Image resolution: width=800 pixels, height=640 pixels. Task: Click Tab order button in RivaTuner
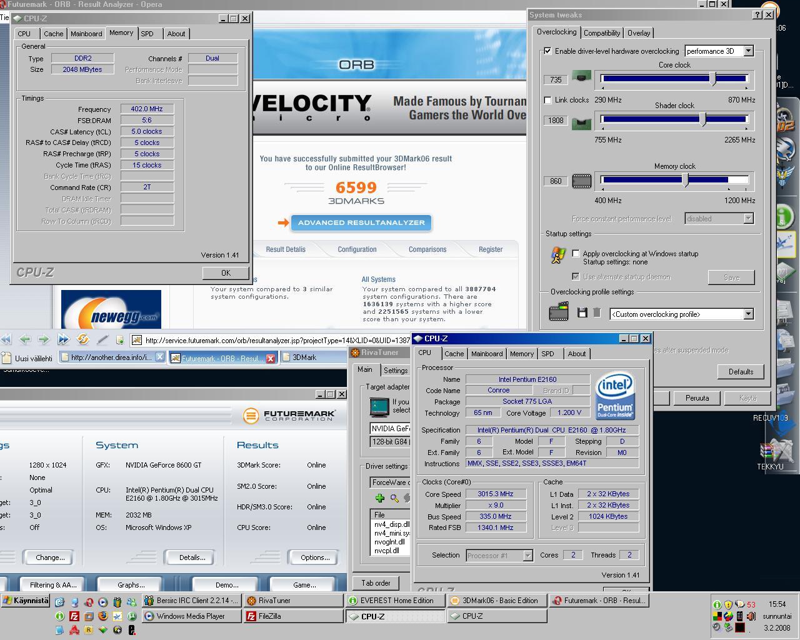[376, 582]
